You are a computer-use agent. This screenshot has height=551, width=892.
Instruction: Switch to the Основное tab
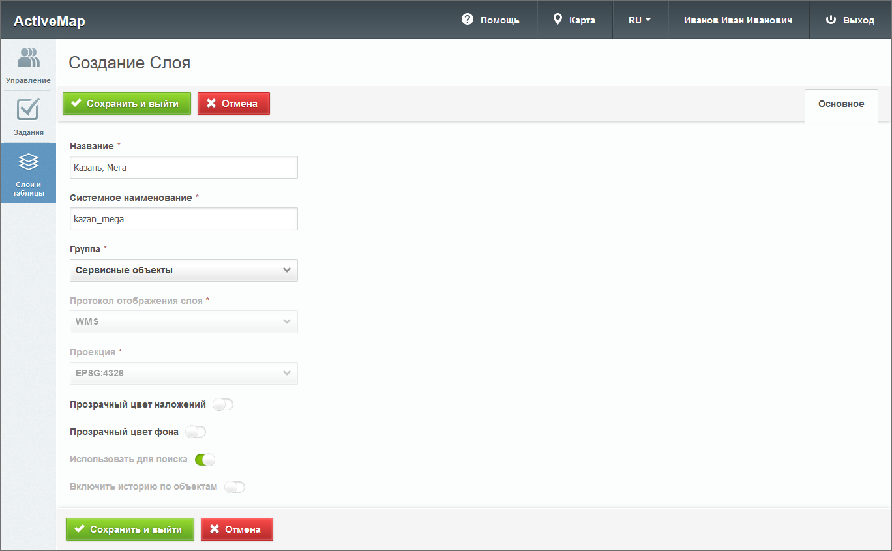841,104
